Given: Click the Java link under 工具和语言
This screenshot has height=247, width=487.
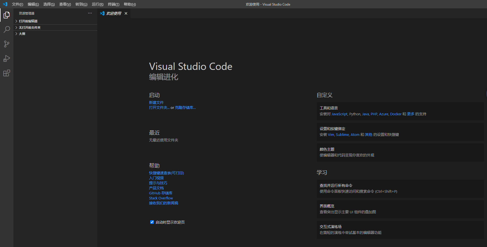Looking at the screenshot, I should pyautogui.click(x=366, y=114).
